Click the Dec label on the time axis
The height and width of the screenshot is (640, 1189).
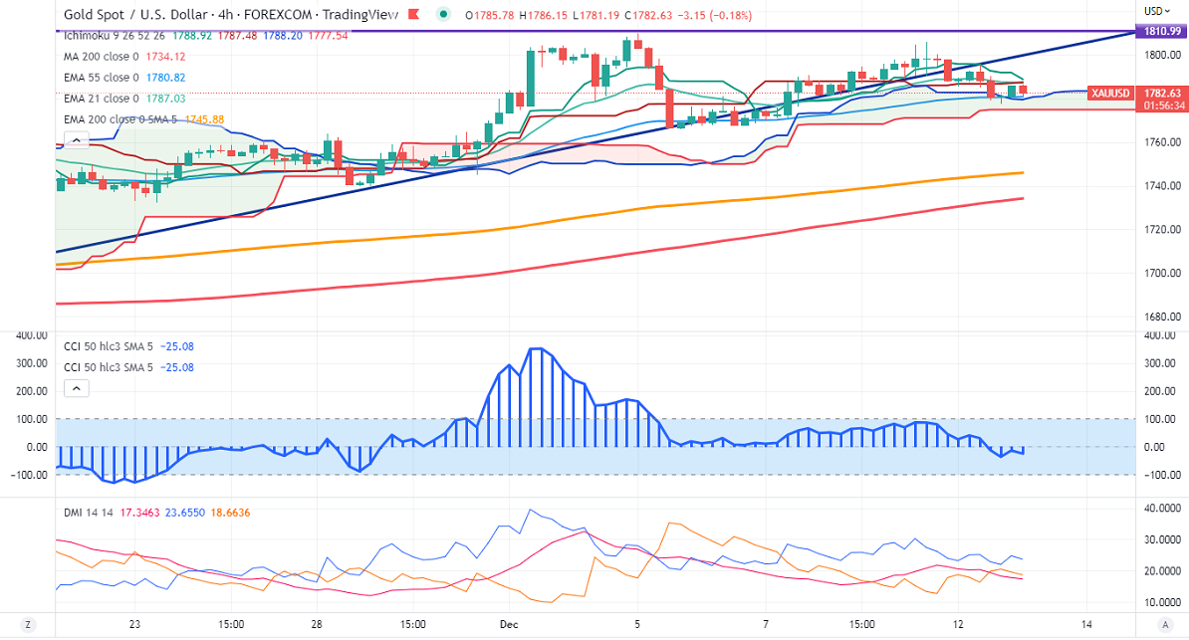click(509, 625)
